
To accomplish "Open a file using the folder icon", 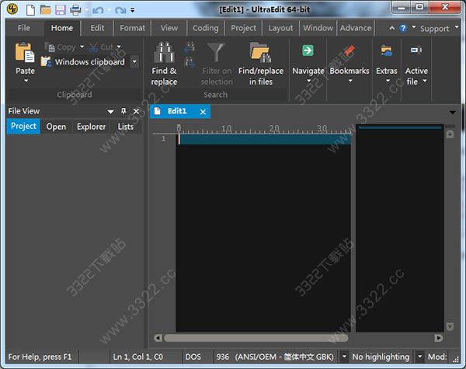I will pyautogui.click(x=46, y=10).
